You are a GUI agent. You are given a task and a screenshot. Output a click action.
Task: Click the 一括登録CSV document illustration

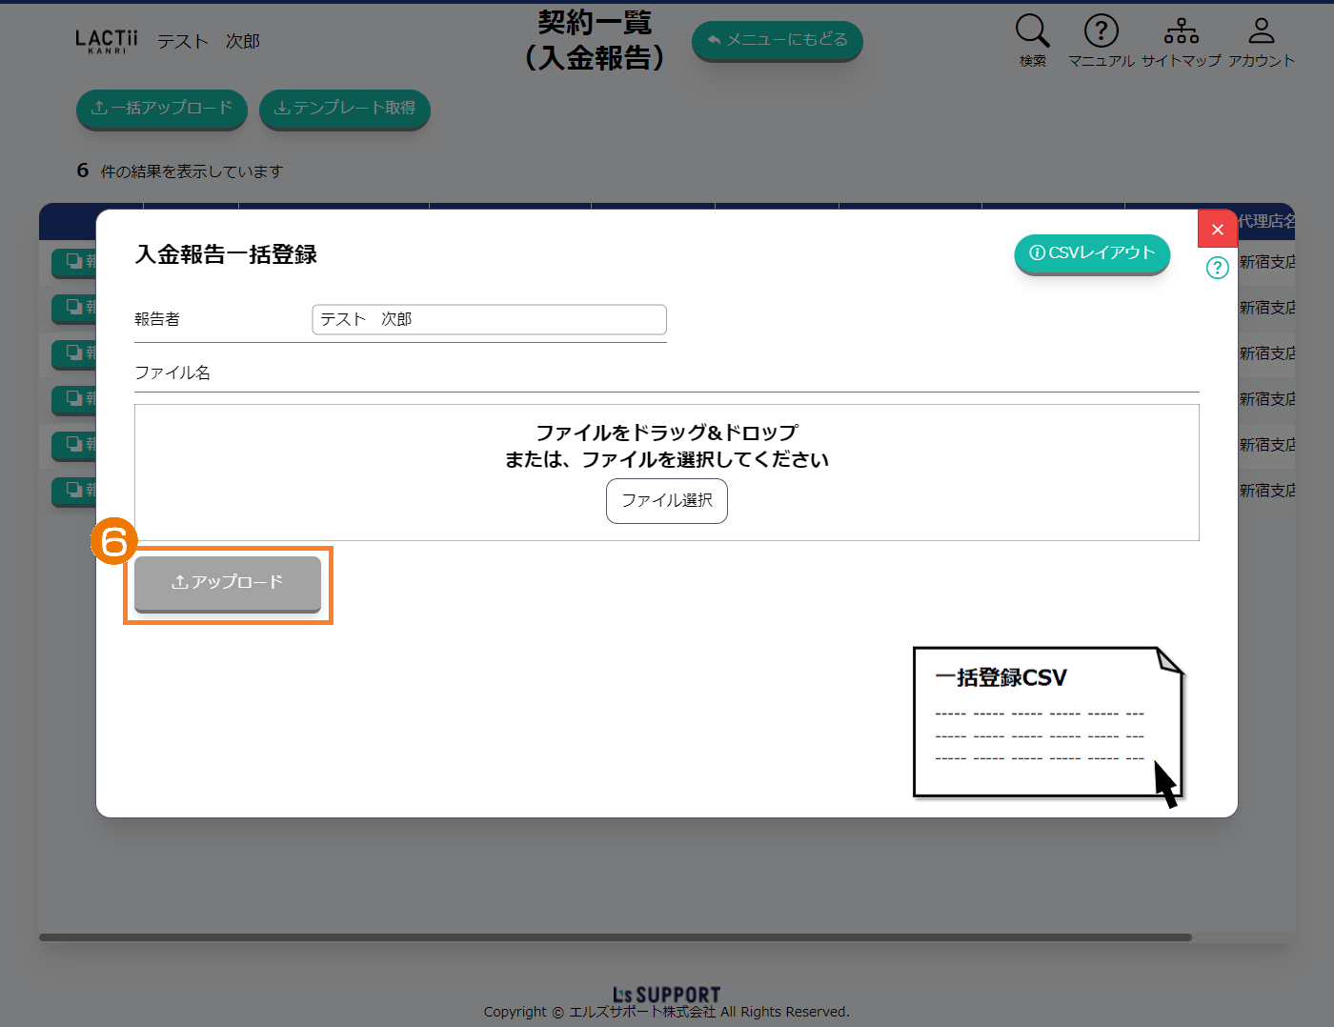click(1046, 722)
